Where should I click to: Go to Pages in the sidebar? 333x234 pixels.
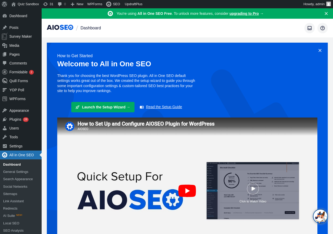[x=21, y=54]
